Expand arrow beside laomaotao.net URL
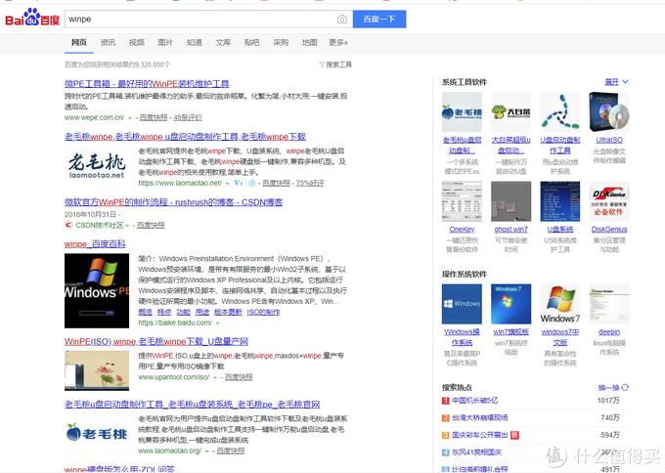Viewport: 665px width, 473px height. (227, 183)
